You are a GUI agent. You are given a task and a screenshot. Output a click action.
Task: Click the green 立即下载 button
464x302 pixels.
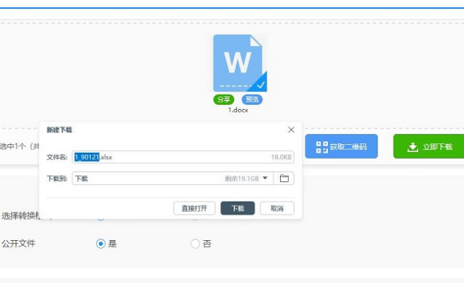click(x=428, y=146)
